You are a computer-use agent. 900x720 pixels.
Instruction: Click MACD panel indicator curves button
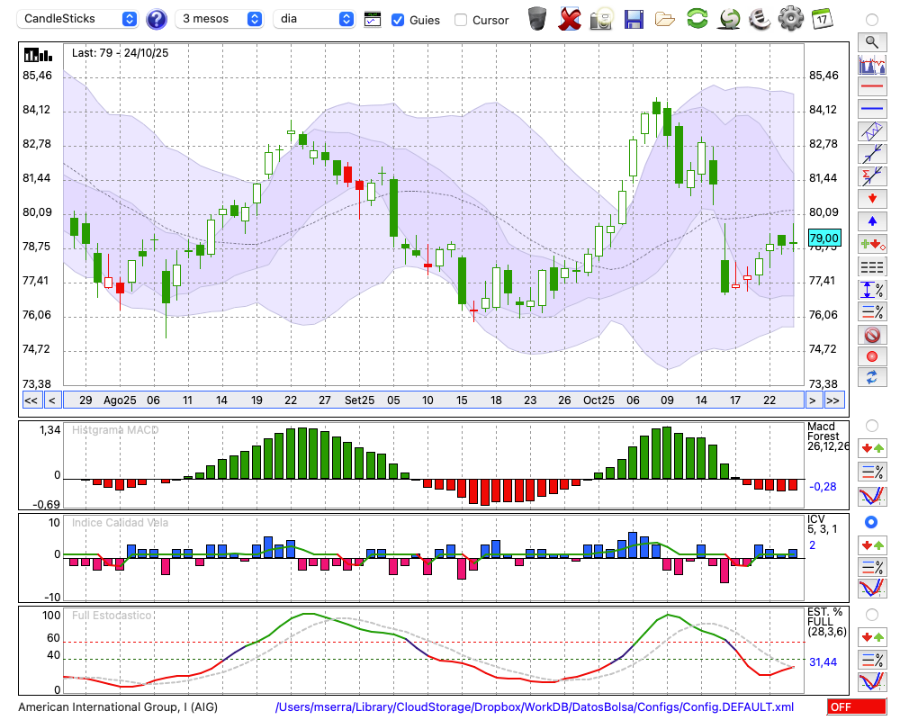tap(872, 496)
